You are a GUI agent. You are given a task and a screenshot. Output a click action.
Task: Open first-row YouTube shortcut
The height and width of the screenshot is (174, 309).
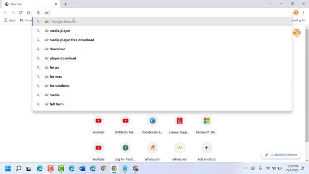coord(98,125)
